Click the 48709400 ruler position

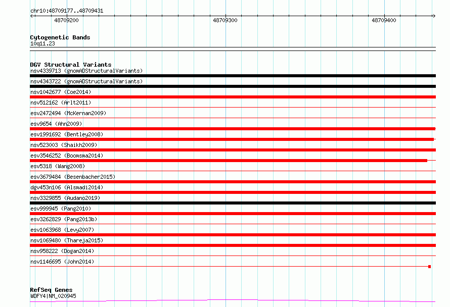pyautogui.click(x=384, y=20)
